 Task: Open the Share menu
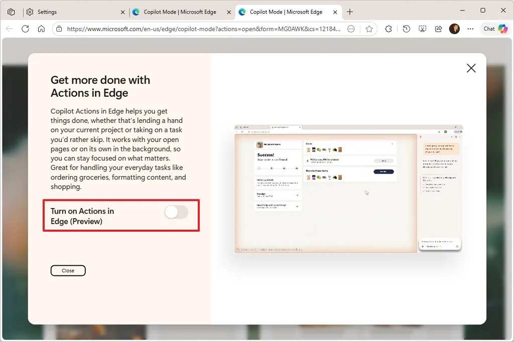tap(438, 29)
